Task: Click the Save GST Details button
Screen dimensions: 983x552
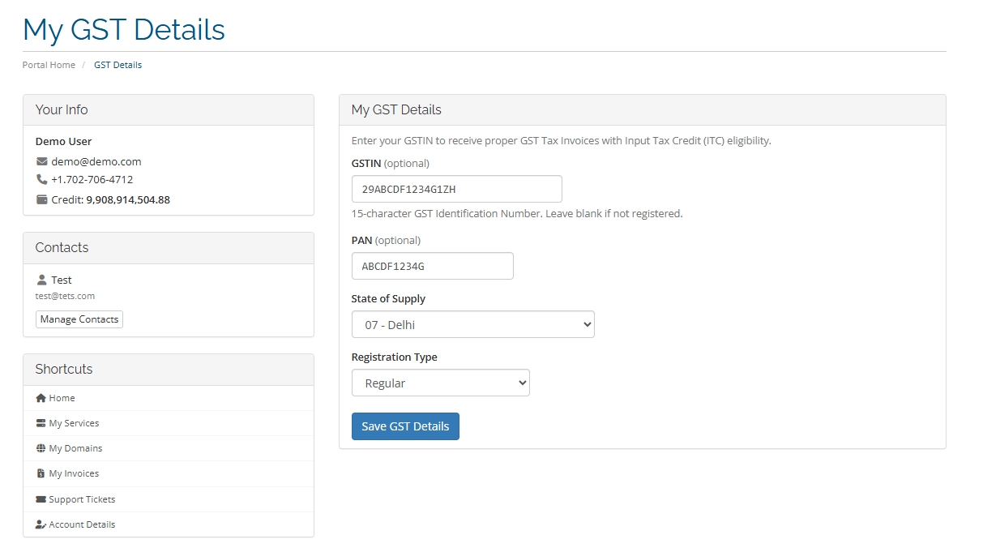Action: click(405, 426)
